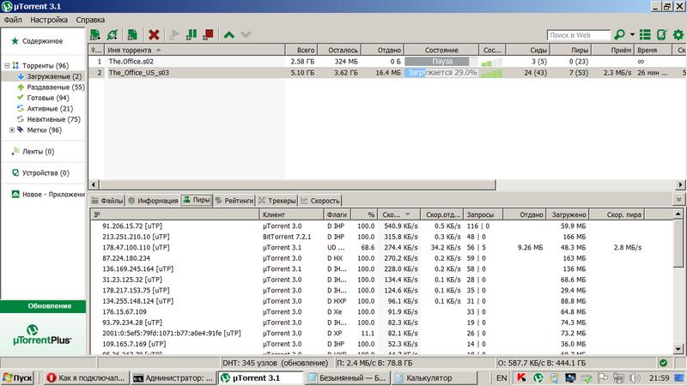
Task: Click the torrent list right scroll arrow
Action: tap(680, 184)
